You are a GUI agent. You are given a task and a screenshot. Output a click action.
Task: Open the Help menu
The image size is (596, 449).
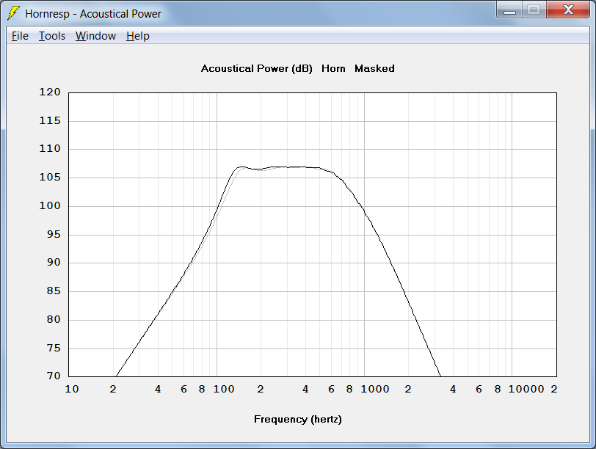tap(137, 36)
